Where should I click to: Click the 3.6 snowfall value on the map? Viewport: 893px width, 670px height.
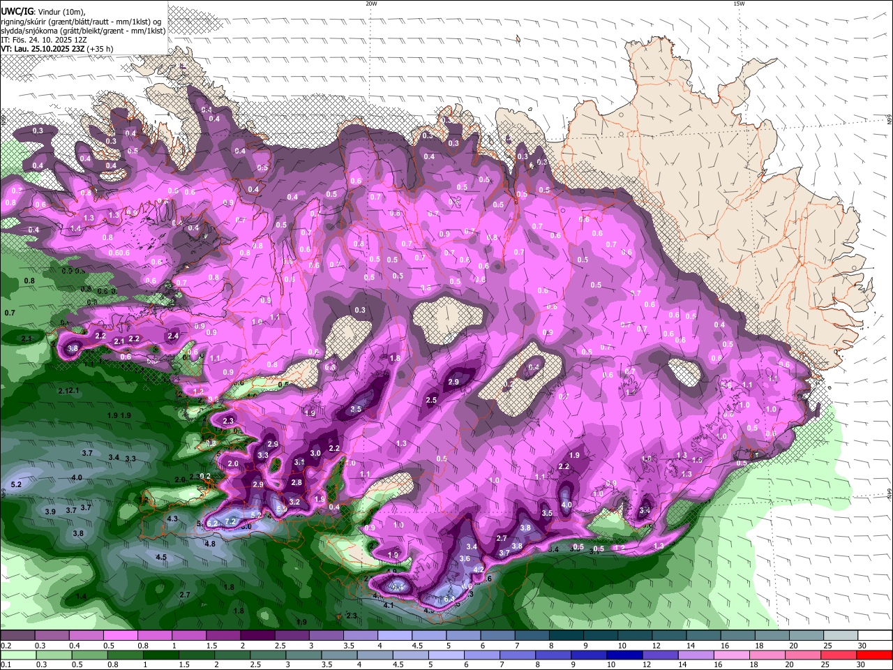tap(465, 558)
